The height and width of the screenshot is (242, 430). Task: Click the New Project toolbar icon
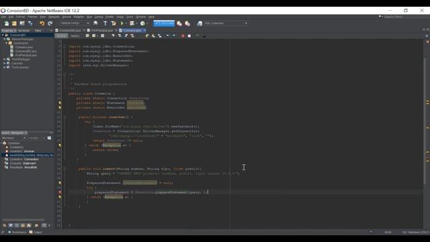click(14, 24)
